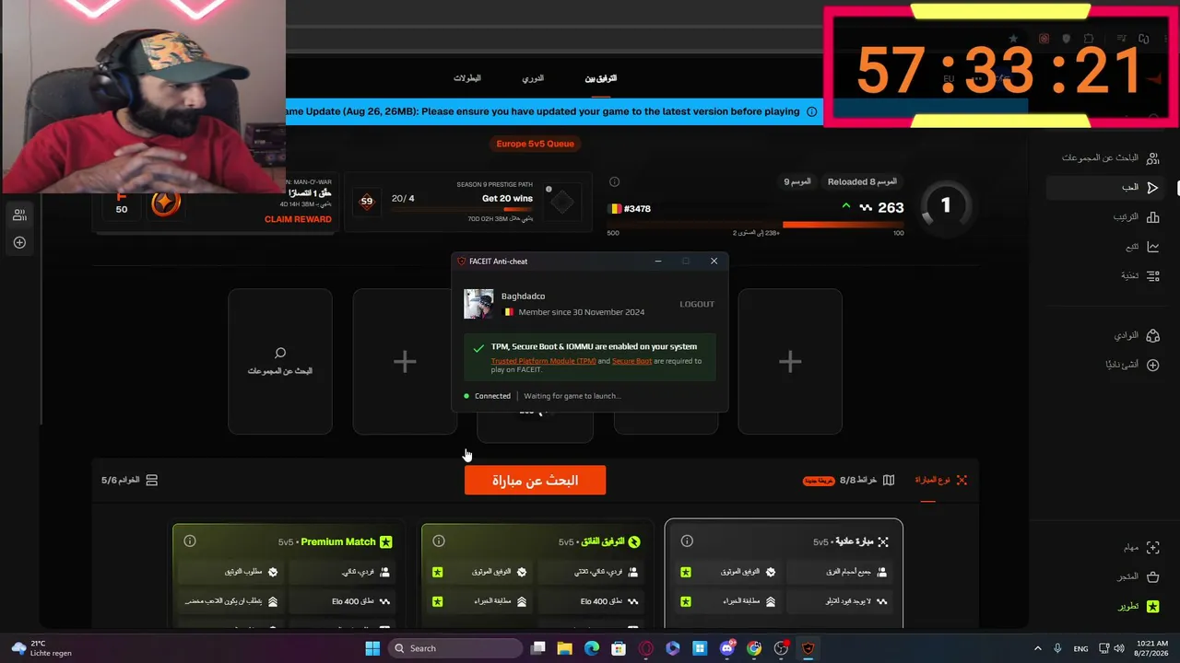1180x663 pixels.
Task: Select the match type tab
Action: 940,480
